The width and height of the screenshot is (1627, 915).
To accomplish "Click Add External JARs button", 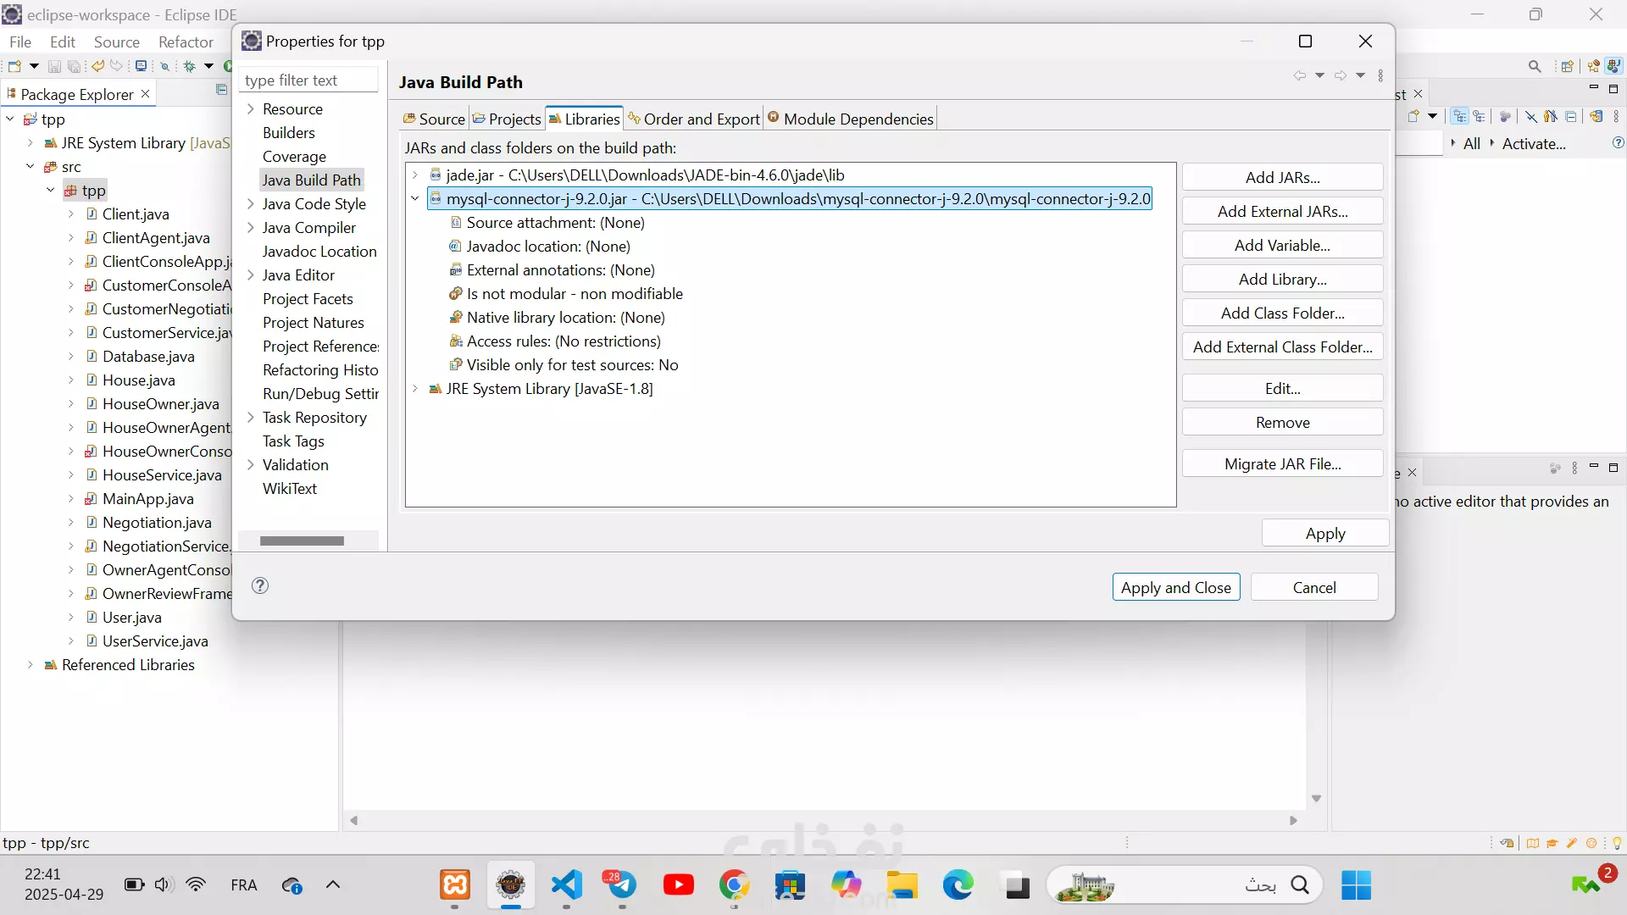I will [1282, 211].
